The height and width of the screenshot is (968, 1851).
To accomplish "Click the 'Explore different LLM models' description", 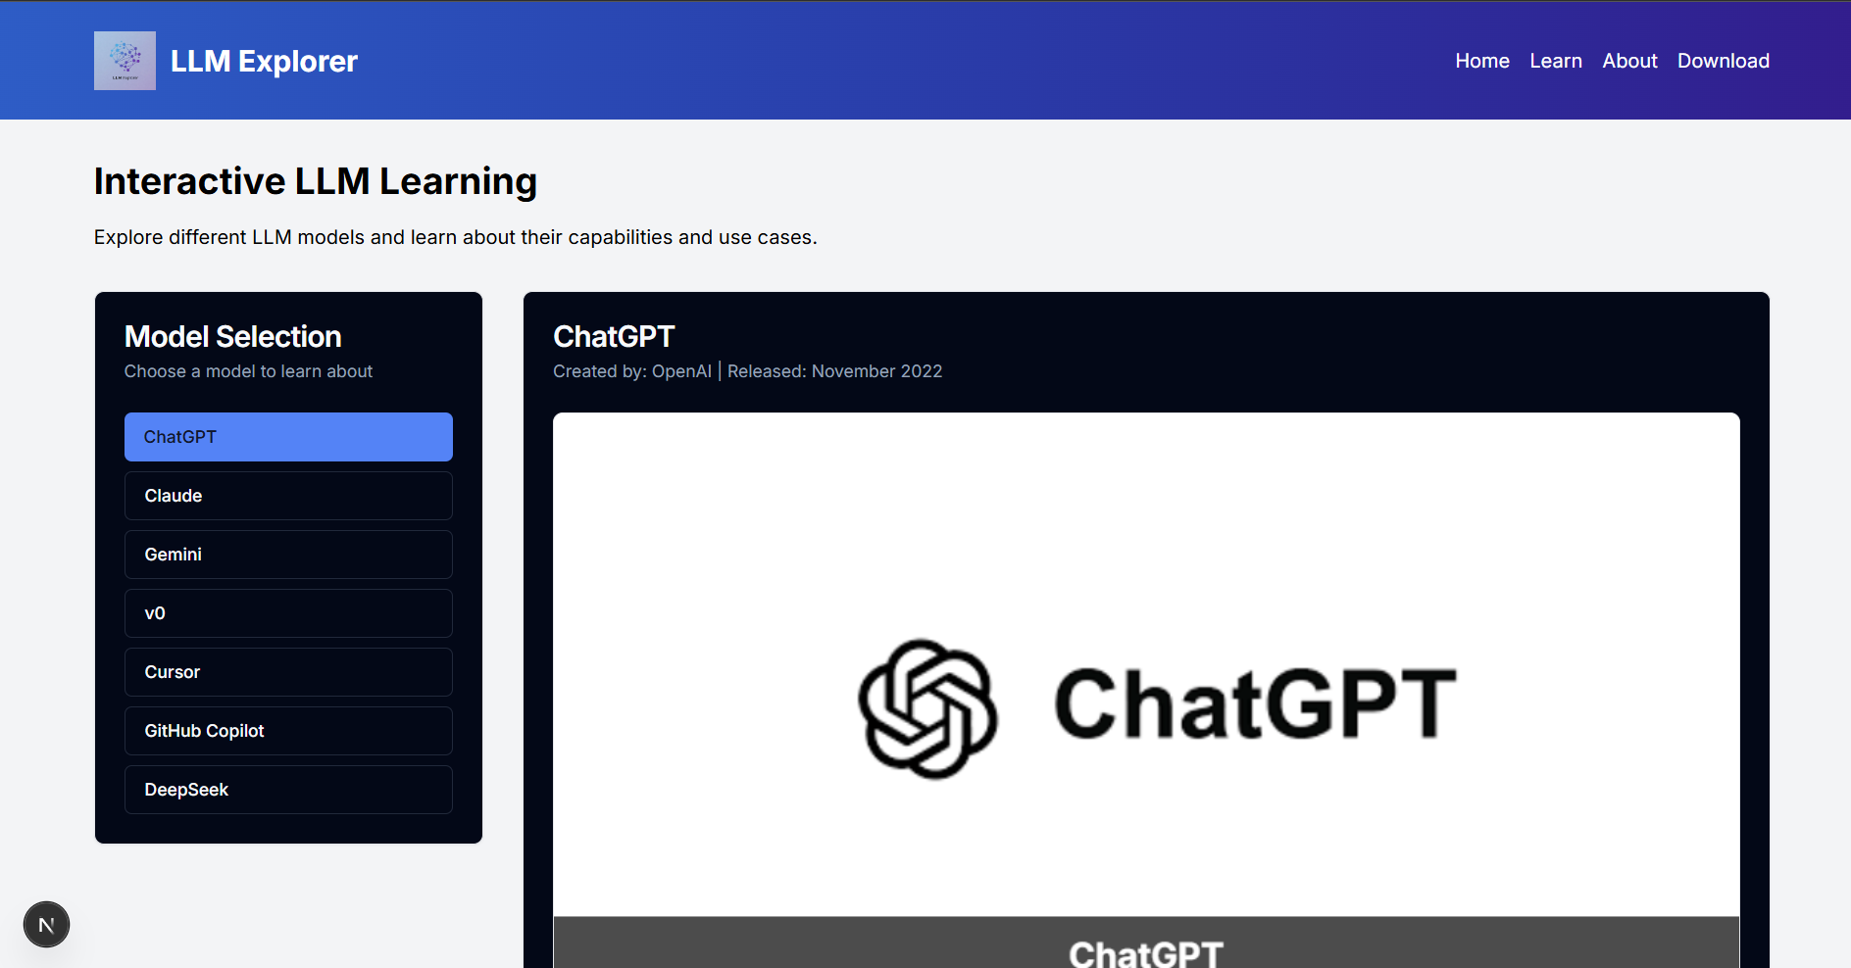I will (455, 237).
